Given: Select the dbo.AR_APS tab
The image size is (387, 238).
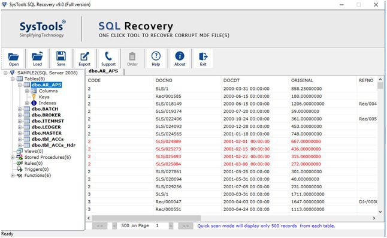Looking at the screenshot, I should point(104,71).
